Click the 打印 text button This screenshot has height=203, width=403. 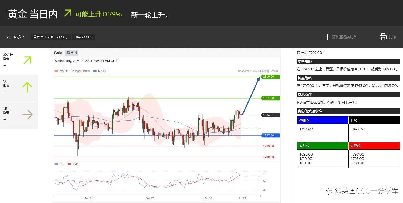392,37
